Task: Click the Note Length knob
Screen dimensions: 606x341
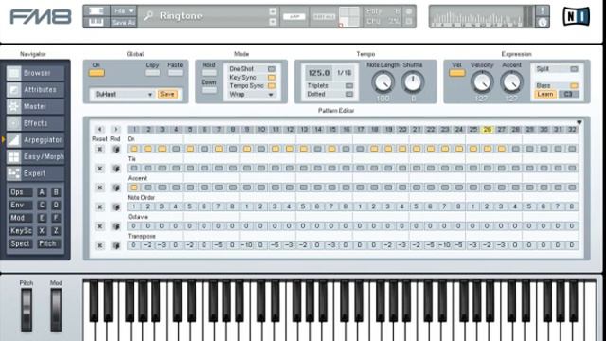Action: [x=383, y=82]
